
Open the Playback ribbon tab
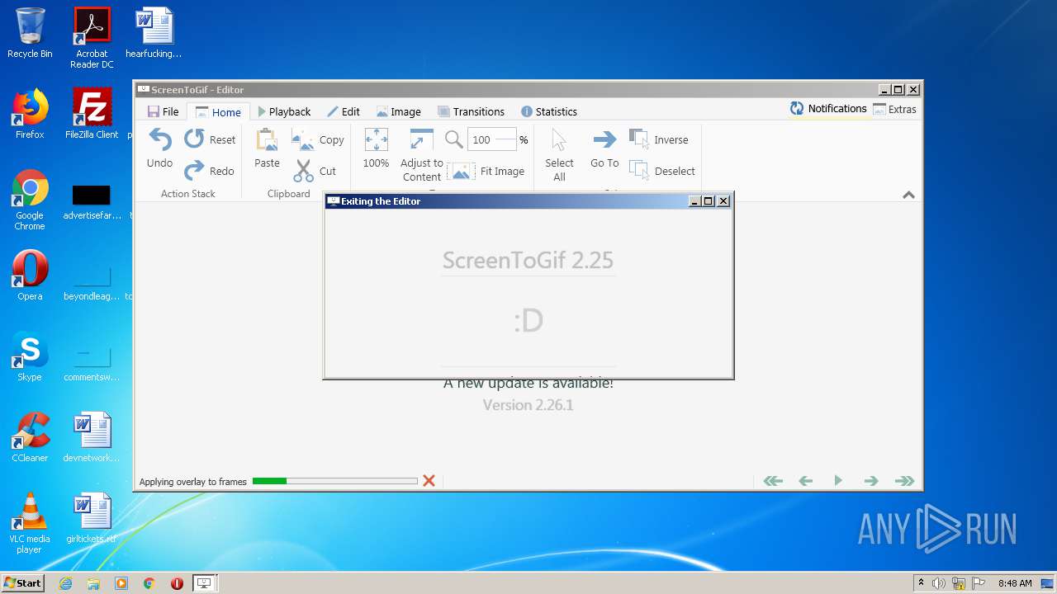(284, 111)
